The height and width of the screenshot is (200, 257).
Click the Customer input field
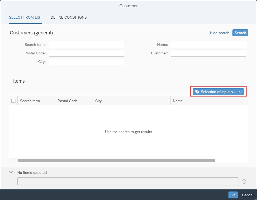pyautogui.click(x=208, y=53)
